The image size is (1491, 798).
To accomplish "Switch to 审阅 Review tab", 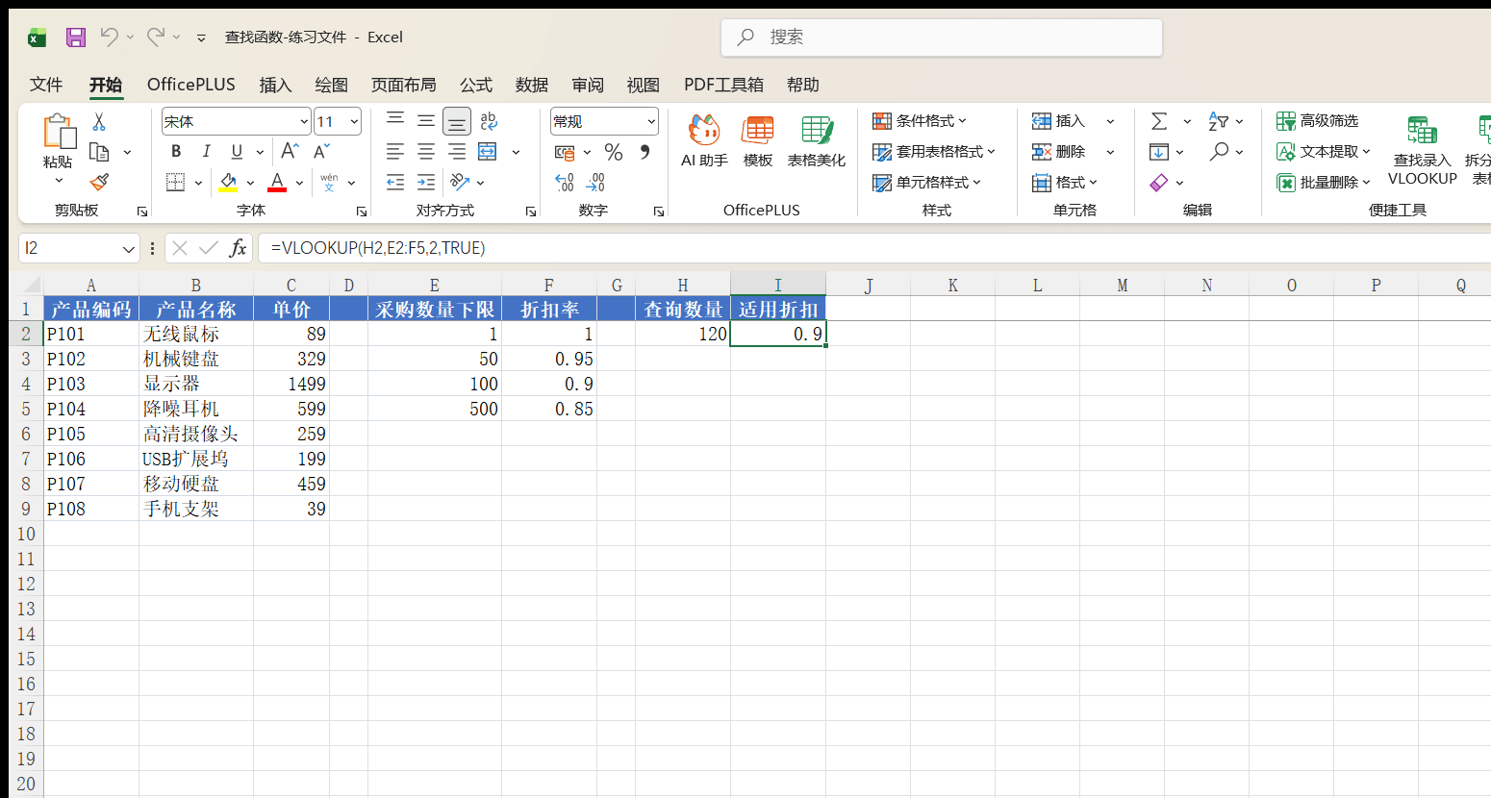I will 588,85.
